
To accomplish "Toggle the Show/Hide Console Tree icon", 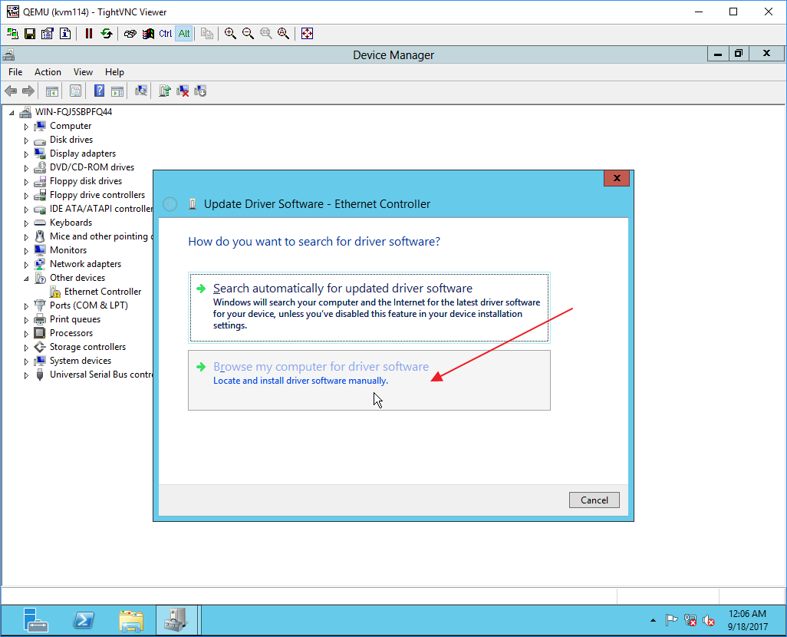I will (51, 91).
